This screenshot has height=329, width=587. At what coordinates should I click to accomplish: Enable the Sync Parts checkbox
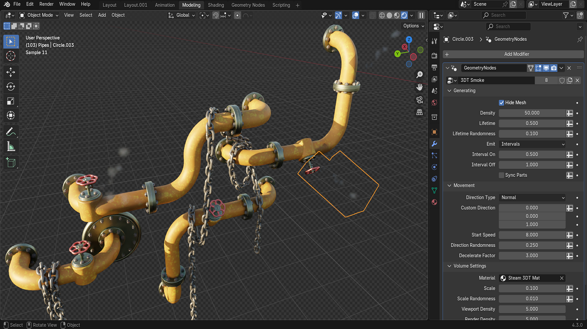(501, 175)
